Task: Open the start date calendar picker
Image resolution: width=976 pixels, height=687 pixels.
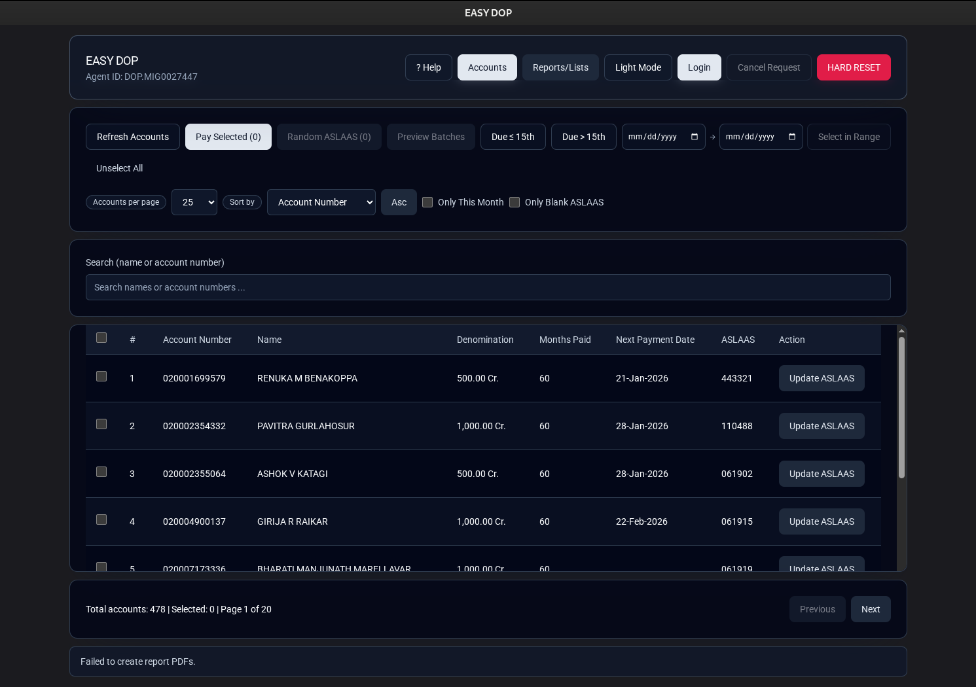Action: point(695,137)
